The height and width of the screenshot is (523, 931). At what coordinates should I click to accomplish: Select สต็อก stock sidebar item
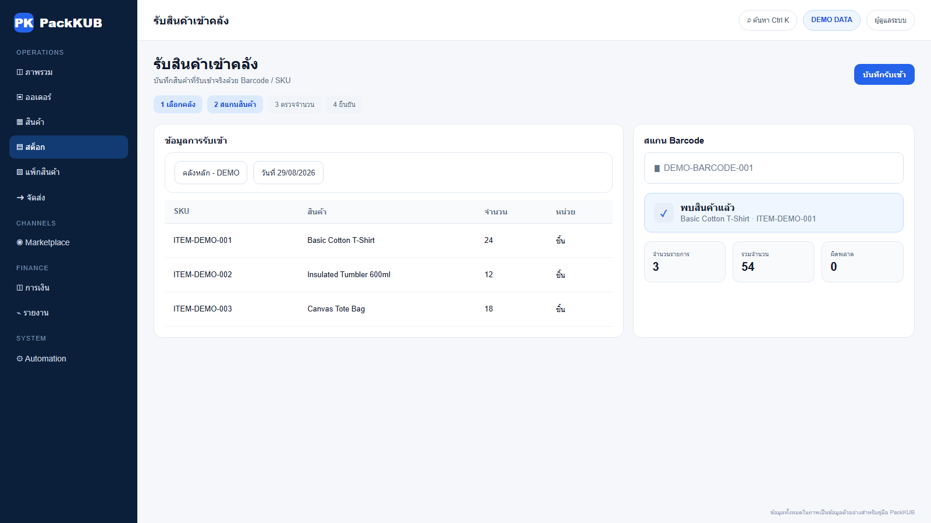tap(69, 147)
